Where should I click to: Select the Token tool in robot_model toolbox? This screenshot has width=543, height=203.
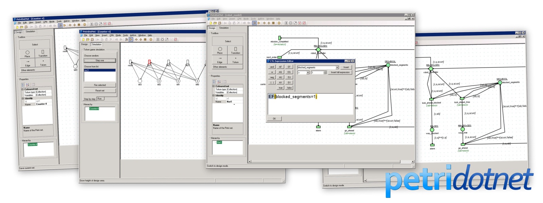coord(236,60)
